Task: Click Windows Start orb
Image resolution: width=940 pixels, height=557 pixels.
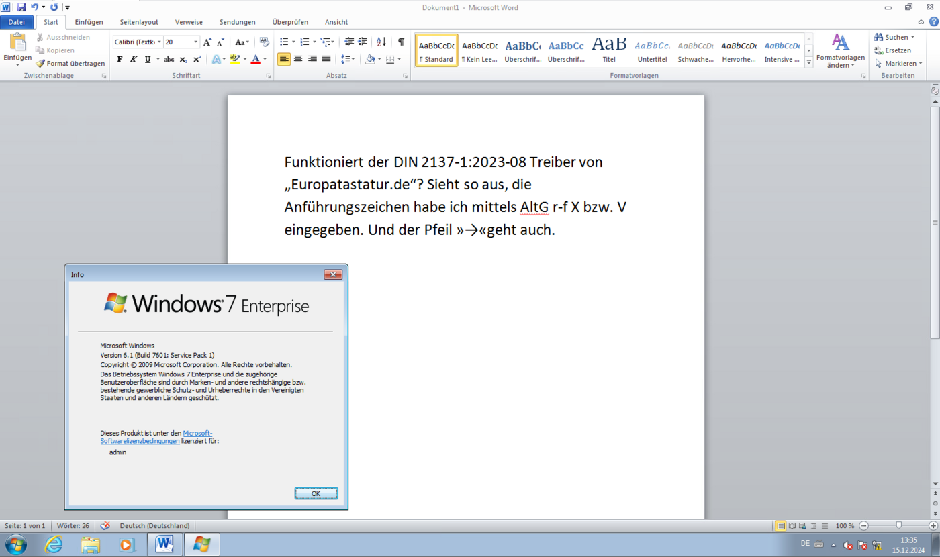Action: coord(15,544)
